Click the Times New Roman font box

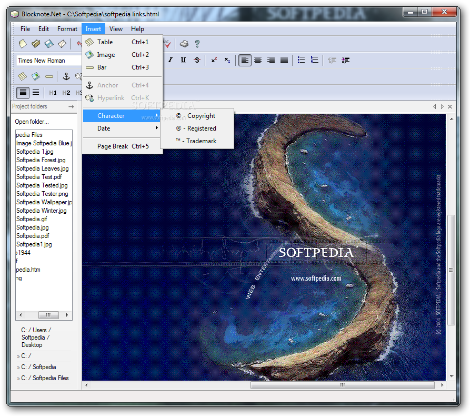tap(48, 61)
